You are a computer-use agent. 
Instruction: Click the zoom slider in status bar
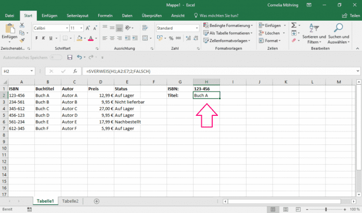pyautogui.click(x=325, y=209)
